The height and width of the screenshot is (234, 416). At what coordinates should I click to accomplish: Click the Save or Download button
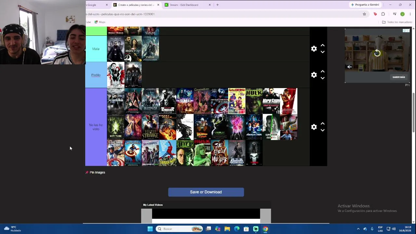[206, 192]
